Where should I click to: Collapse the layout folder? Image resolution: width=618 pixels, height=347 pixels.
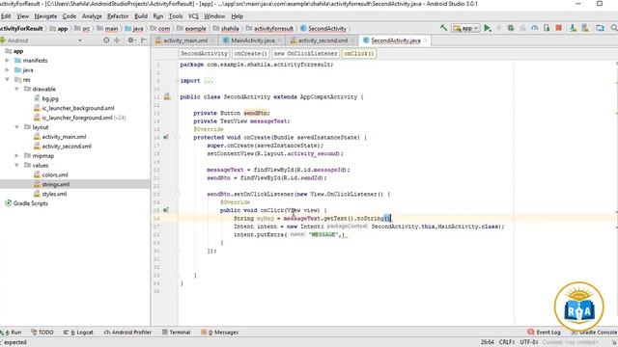click(x=17, y=127)
